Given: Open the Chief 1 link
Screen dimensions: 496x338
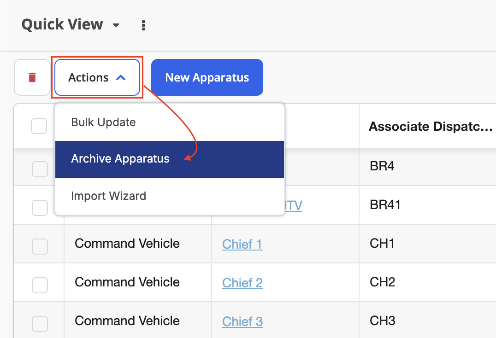Looking at the screenshot, I should (x=242, y=244).
